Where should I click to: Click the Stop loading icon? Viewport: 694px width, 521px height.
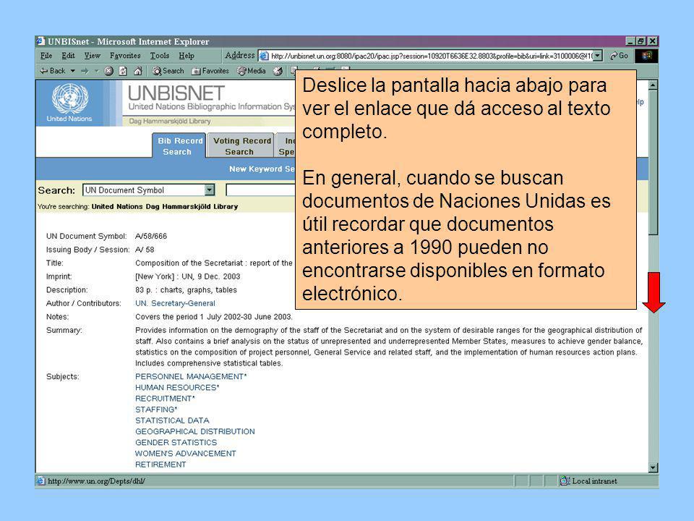coord(109,71)
